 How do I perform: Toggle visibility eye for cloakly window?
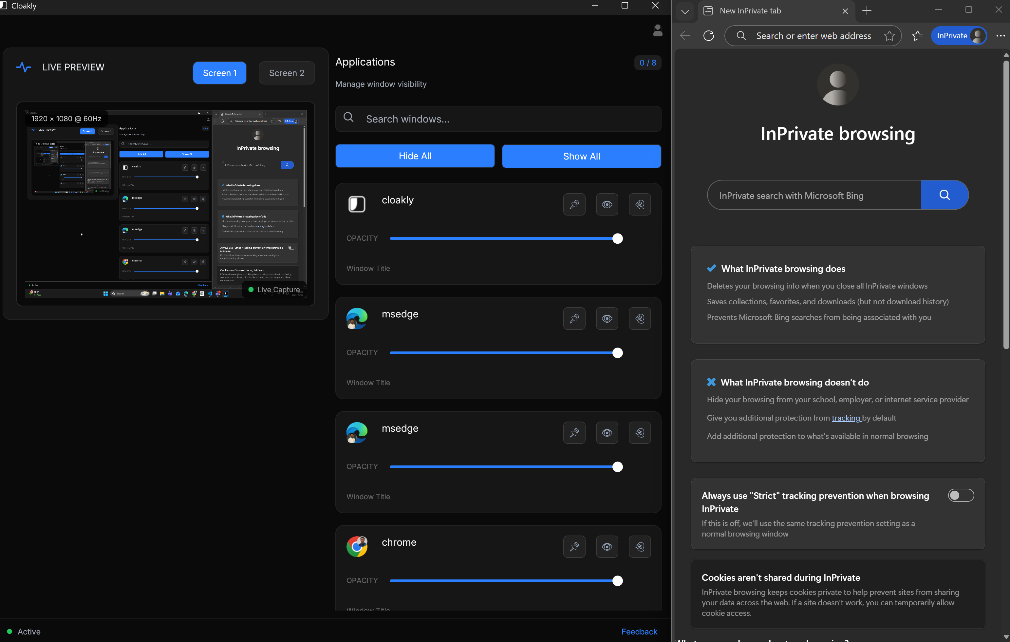[x=607, y=204]
